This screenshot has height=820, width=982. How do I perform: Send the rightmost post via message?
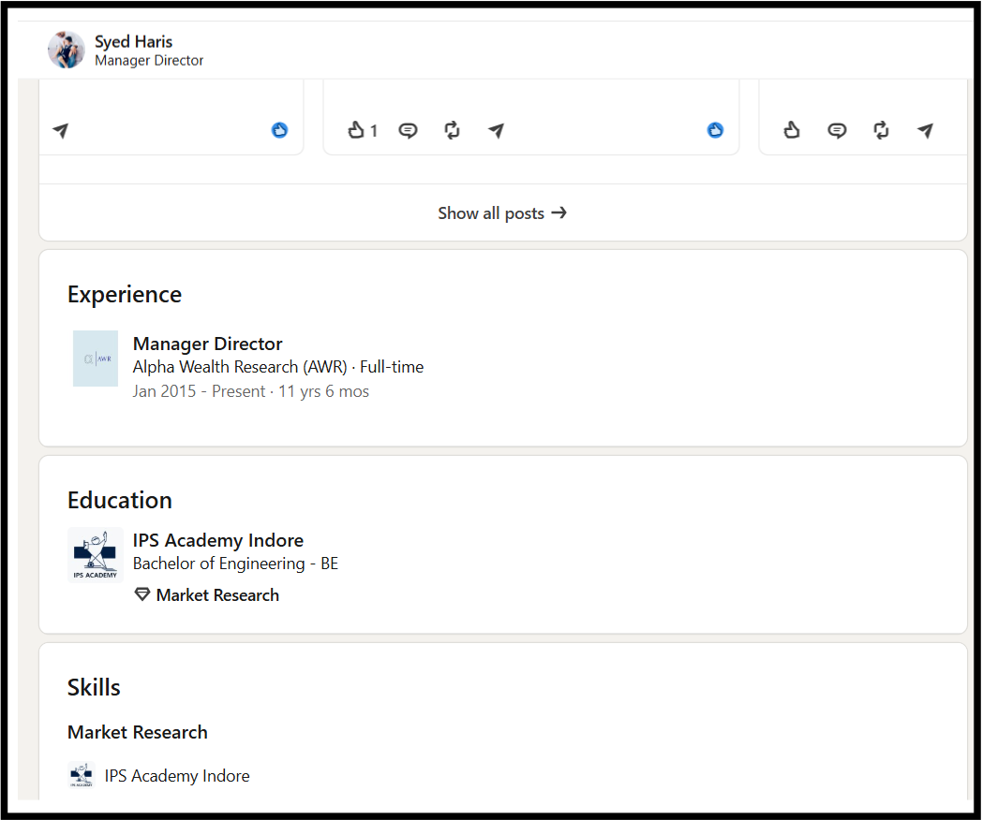pos(925,131)
